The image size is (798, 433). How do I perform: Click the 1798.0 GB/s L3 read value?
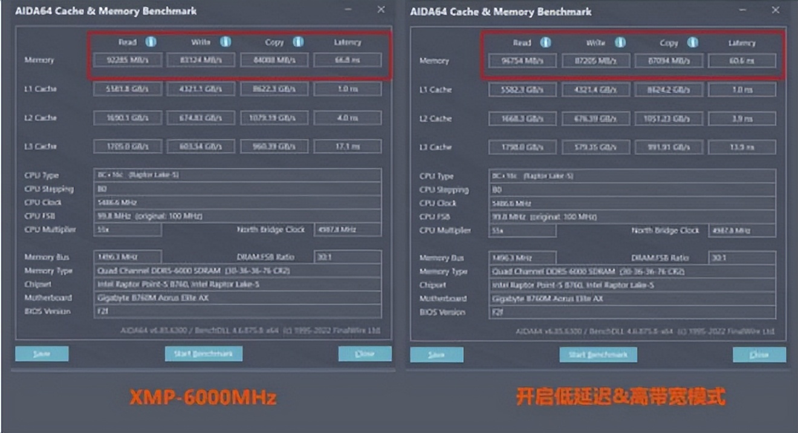click(x=522, y=147)
